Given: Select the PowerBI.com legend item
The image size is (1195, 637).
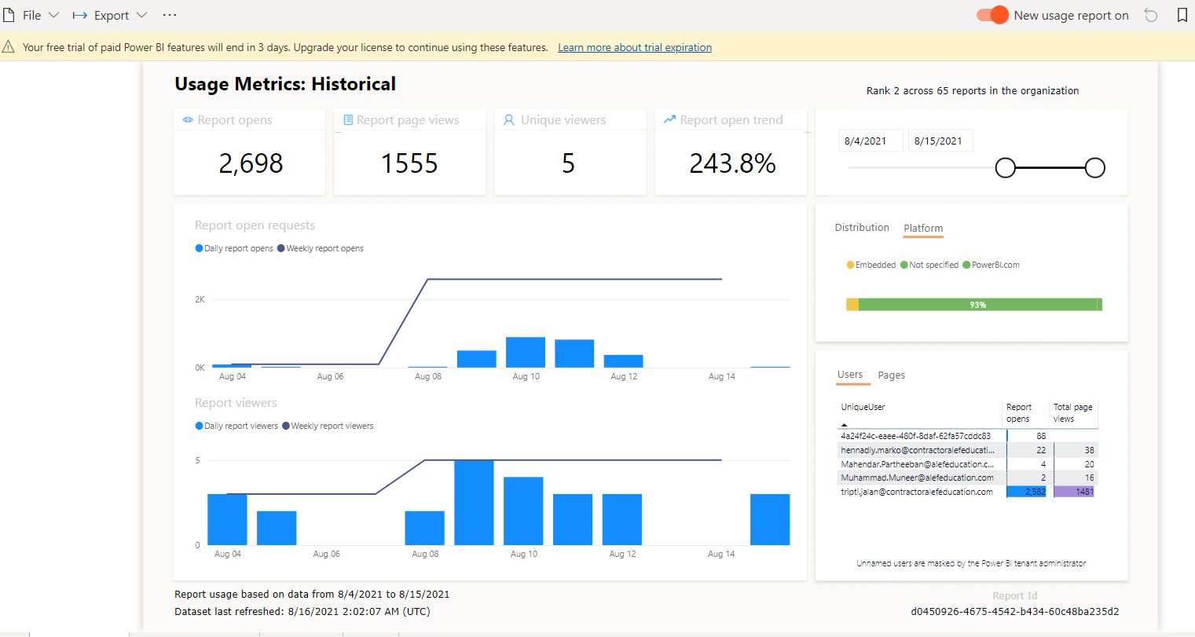Looking at the screenshot, I should (x=992, y=265).
